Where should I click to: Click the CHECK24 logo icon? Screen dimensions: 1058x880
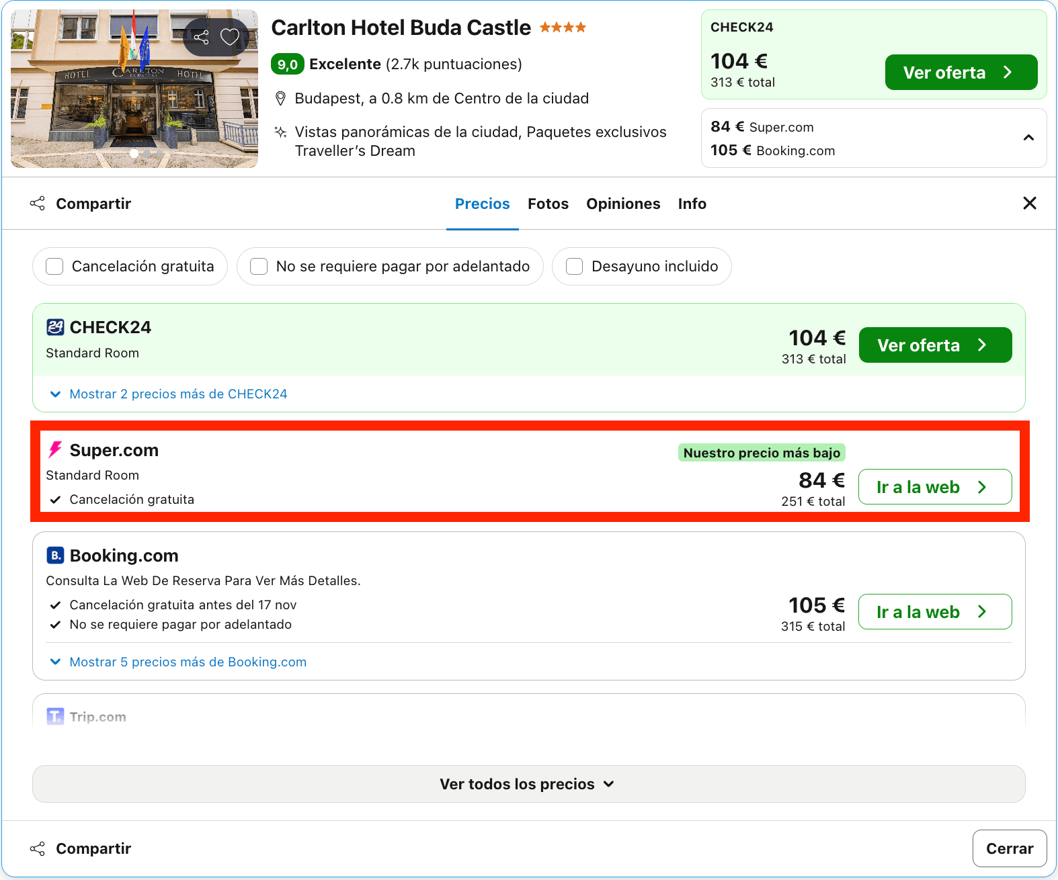tap(55, 327)
